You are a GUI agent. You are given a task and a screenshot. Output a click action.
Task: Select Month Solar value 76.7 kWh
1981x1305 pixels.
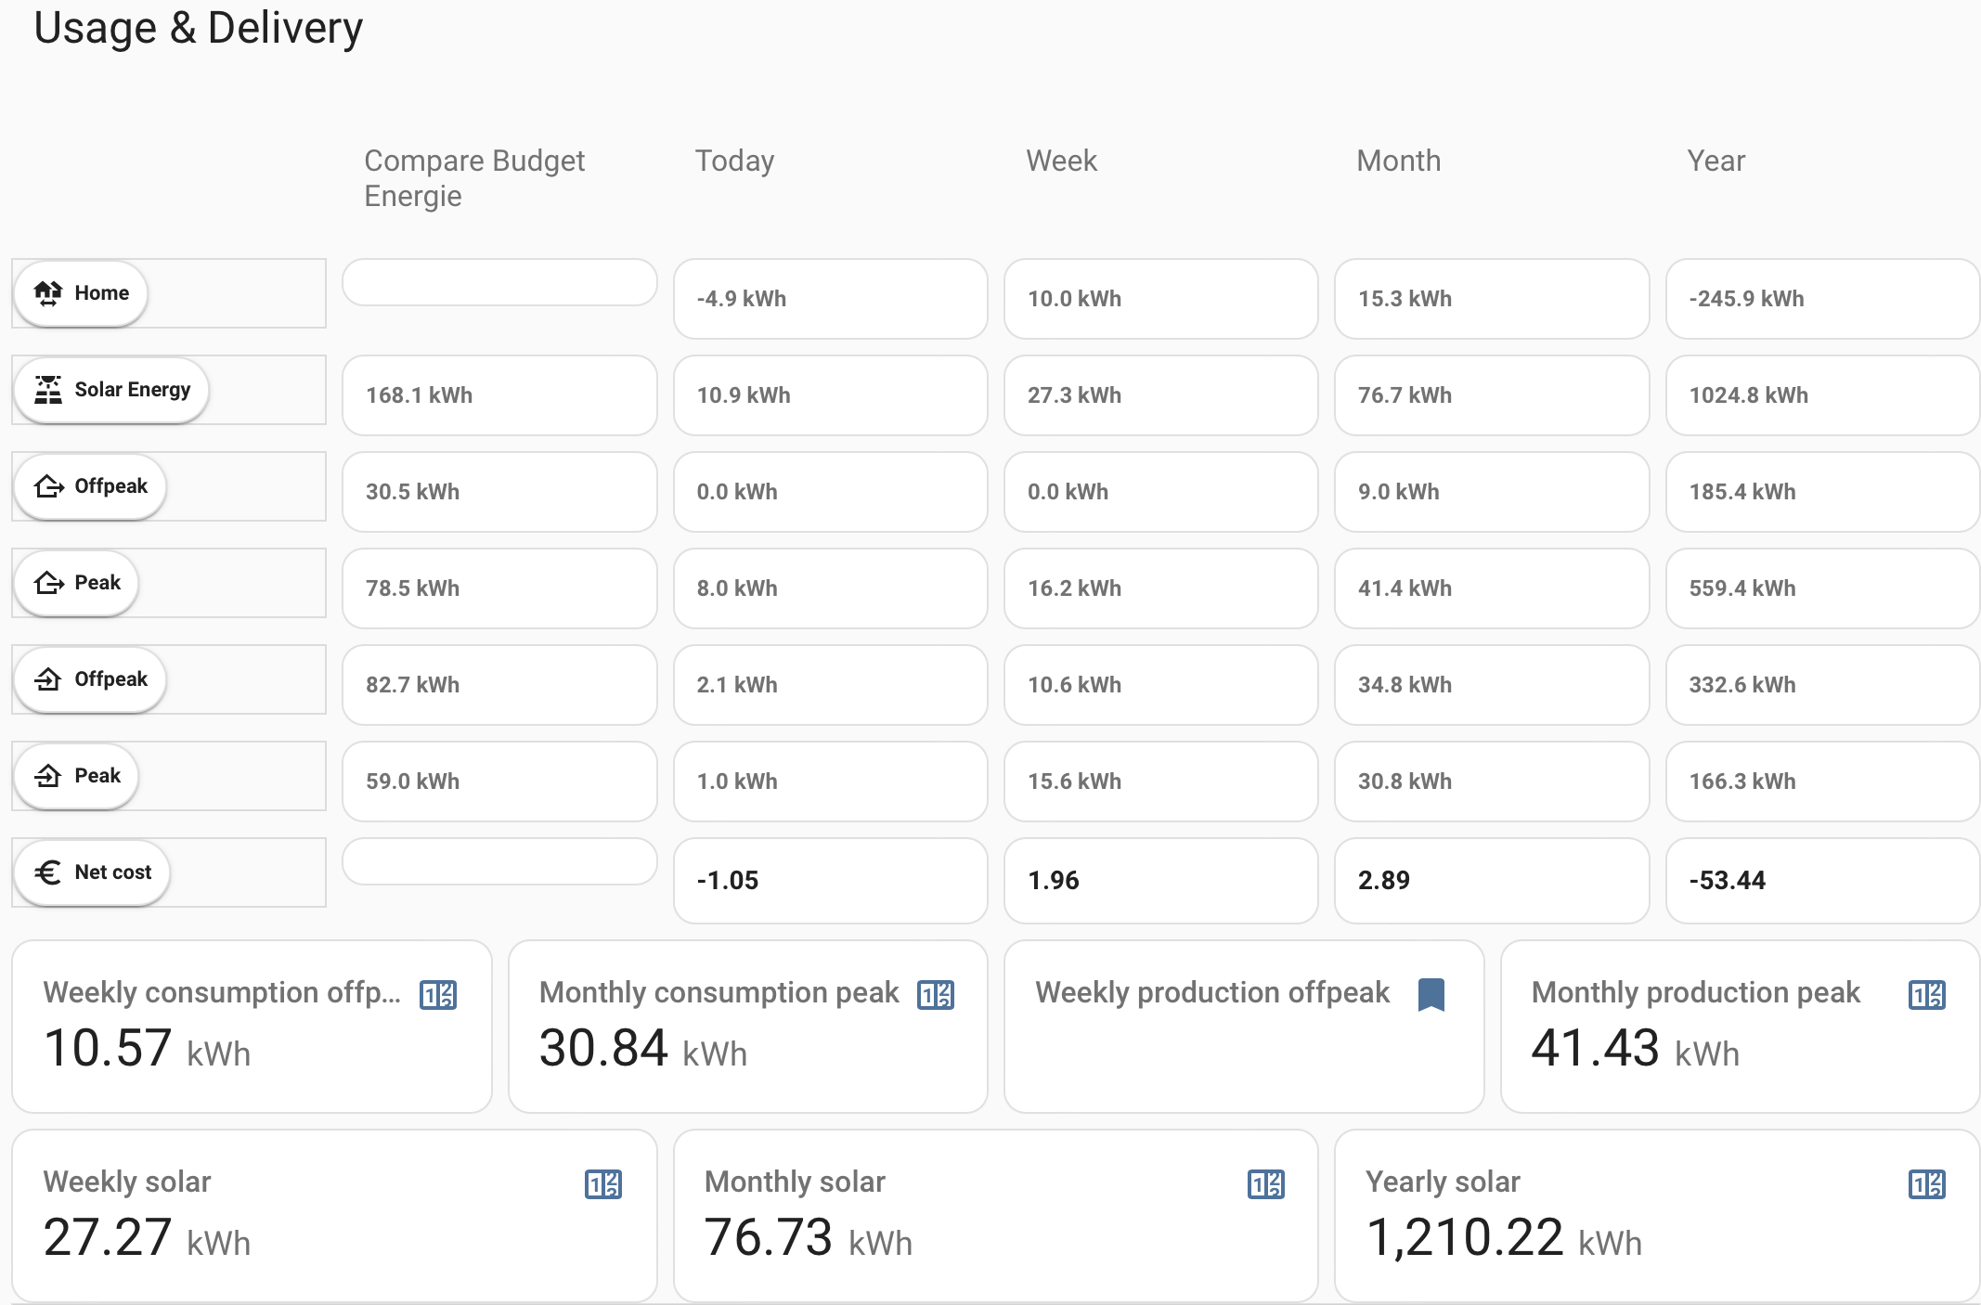(1492, 395)
